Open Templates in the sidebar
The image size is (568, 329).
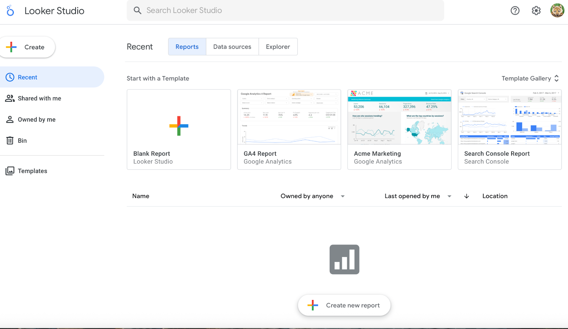click(x=52, y=171)
